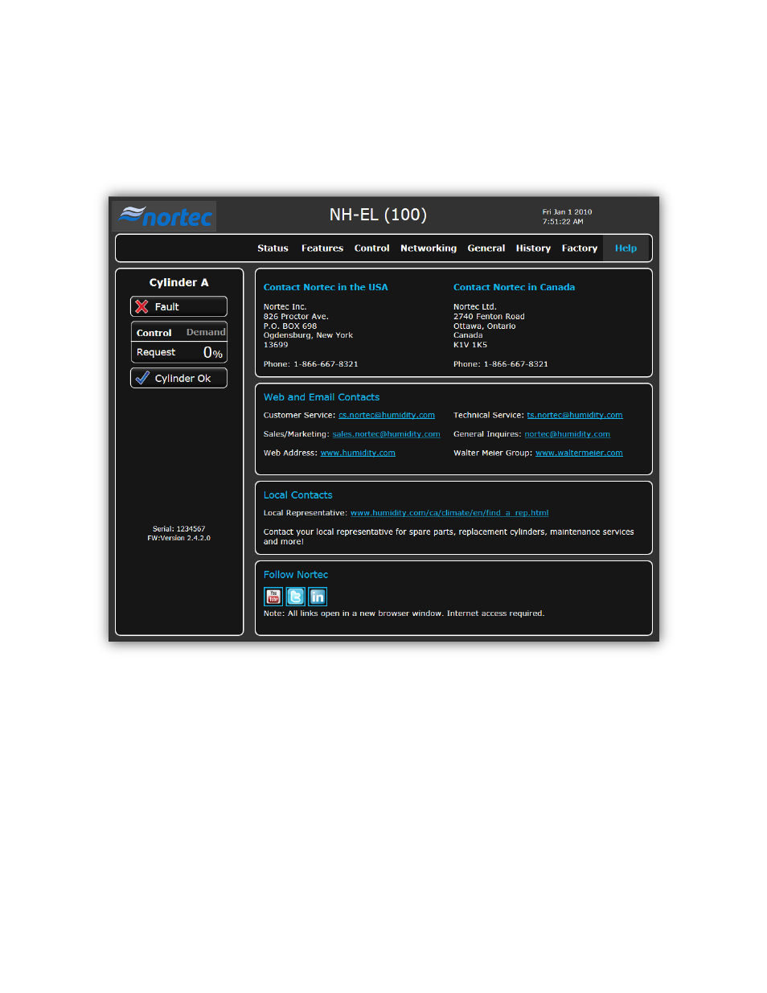The height and width of the screenshot is (993, 767).
Task: Go to the Control menu item
Action: click(372, 248)
